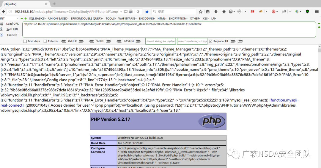Viewport: 321px width, 168px height.
Task: Click the System row label
Action: coord(103,138)
